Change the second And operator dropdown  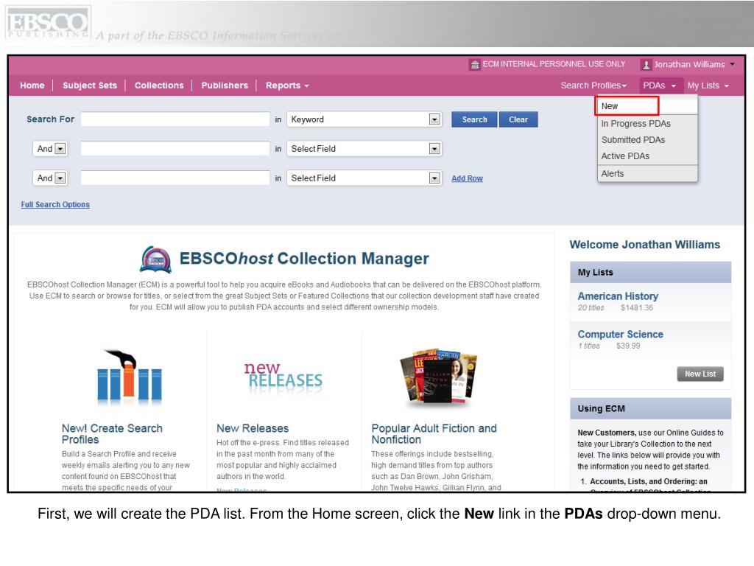(51, 178)
